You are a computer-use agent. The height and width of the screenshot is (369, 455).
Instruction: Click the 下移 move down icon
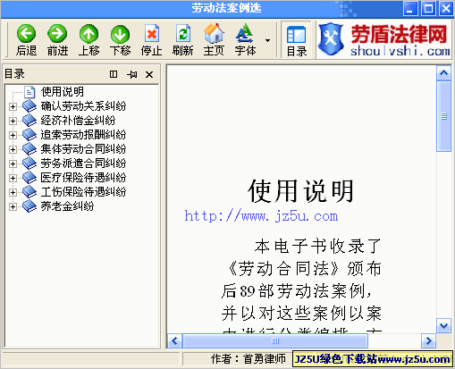coord(120,34)
